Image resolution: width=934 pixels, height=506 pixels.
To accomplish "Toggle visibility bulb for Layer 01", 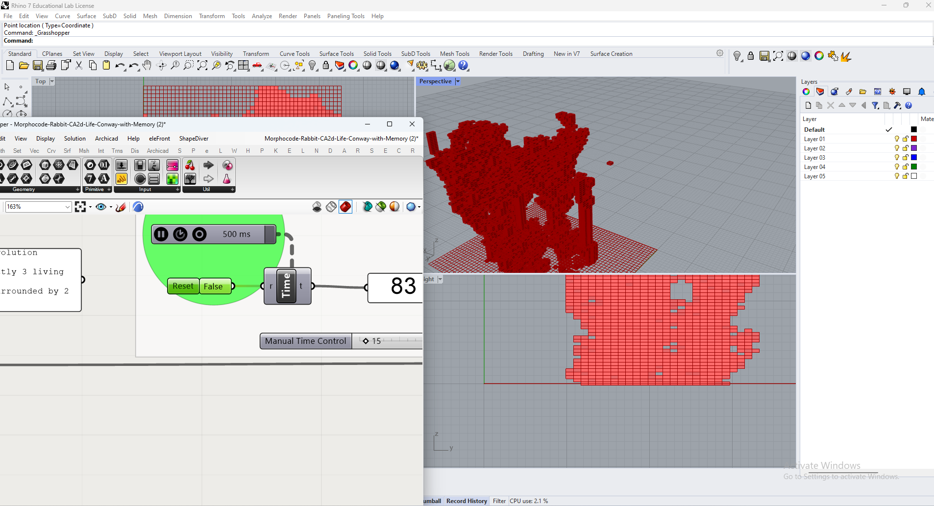I will (x=897, y=139).
